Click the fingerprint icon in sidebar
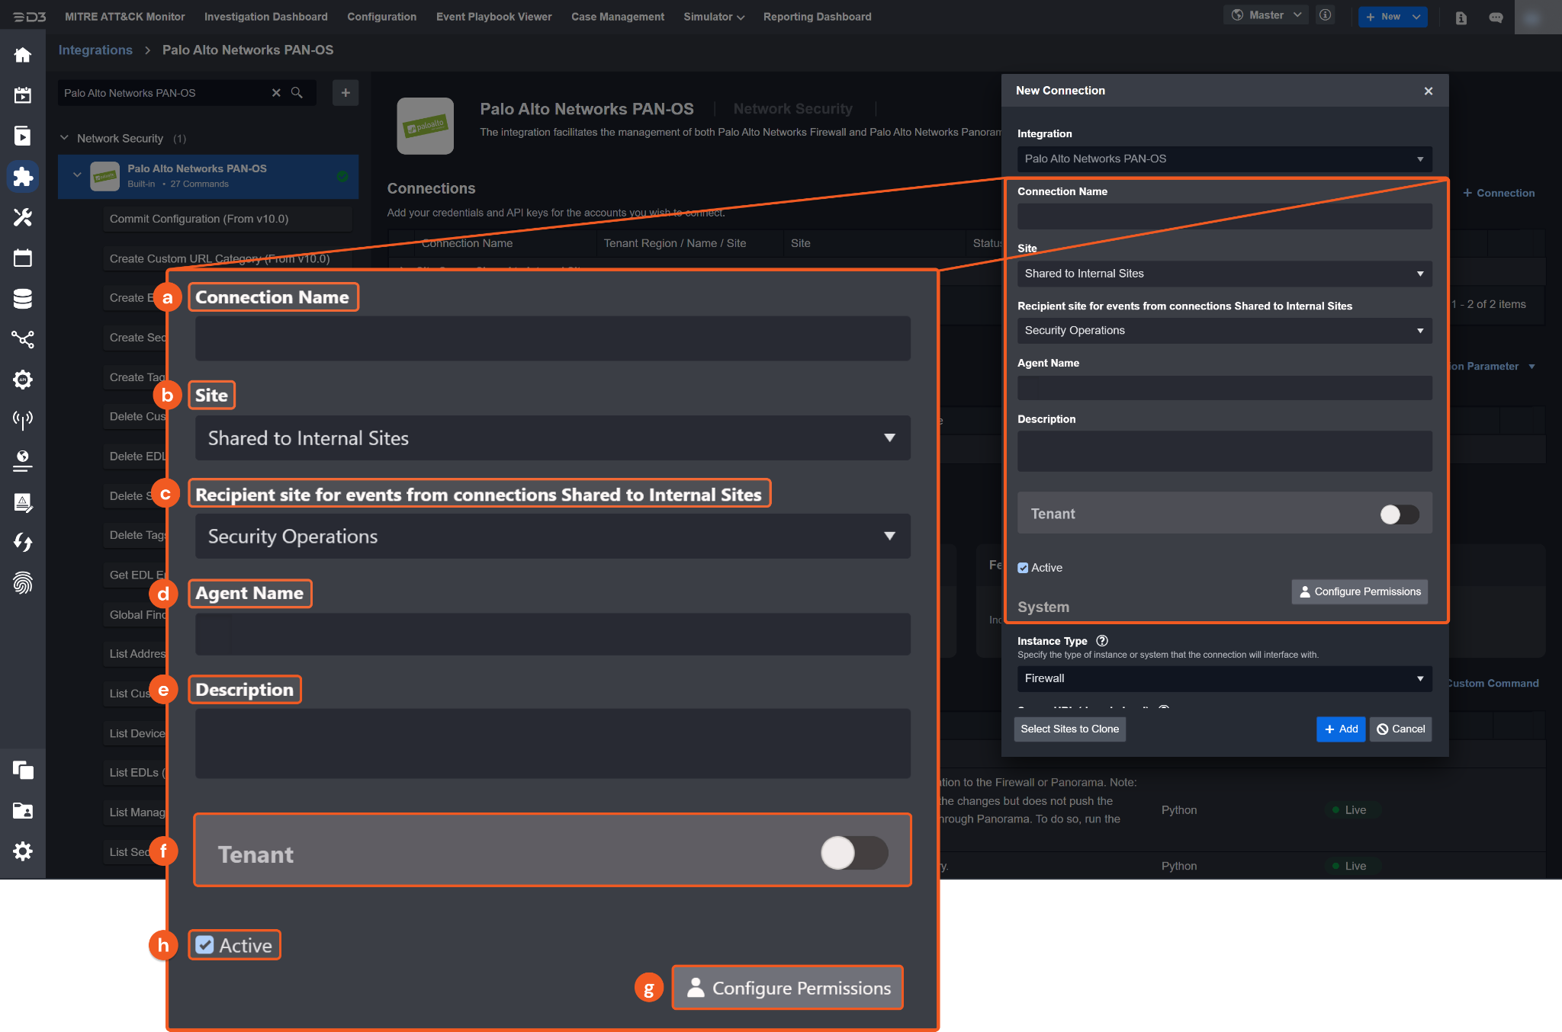This screenshot has height=1032, width=1562. pos(23,583)
